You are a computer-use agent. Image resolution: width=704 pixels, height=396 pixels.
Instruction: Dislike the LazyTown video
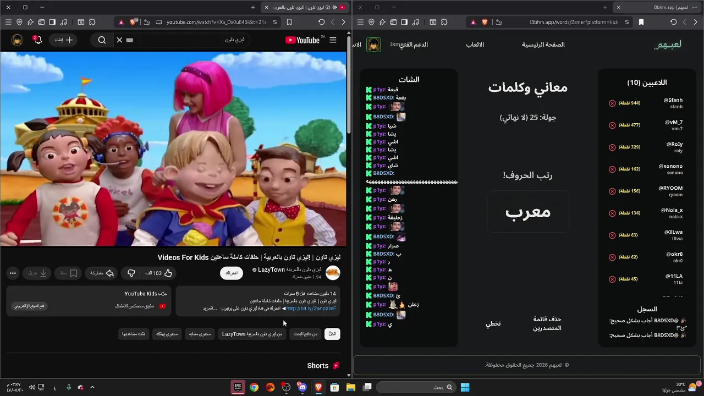click(x=131, y=273)
